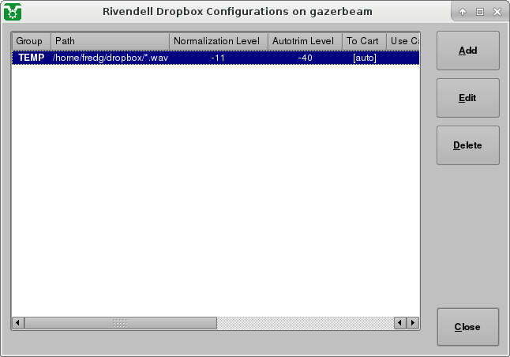The height and width of the screenshot is (357, 510).
Task: Sort by the Group column header
Action: (31, 41)
